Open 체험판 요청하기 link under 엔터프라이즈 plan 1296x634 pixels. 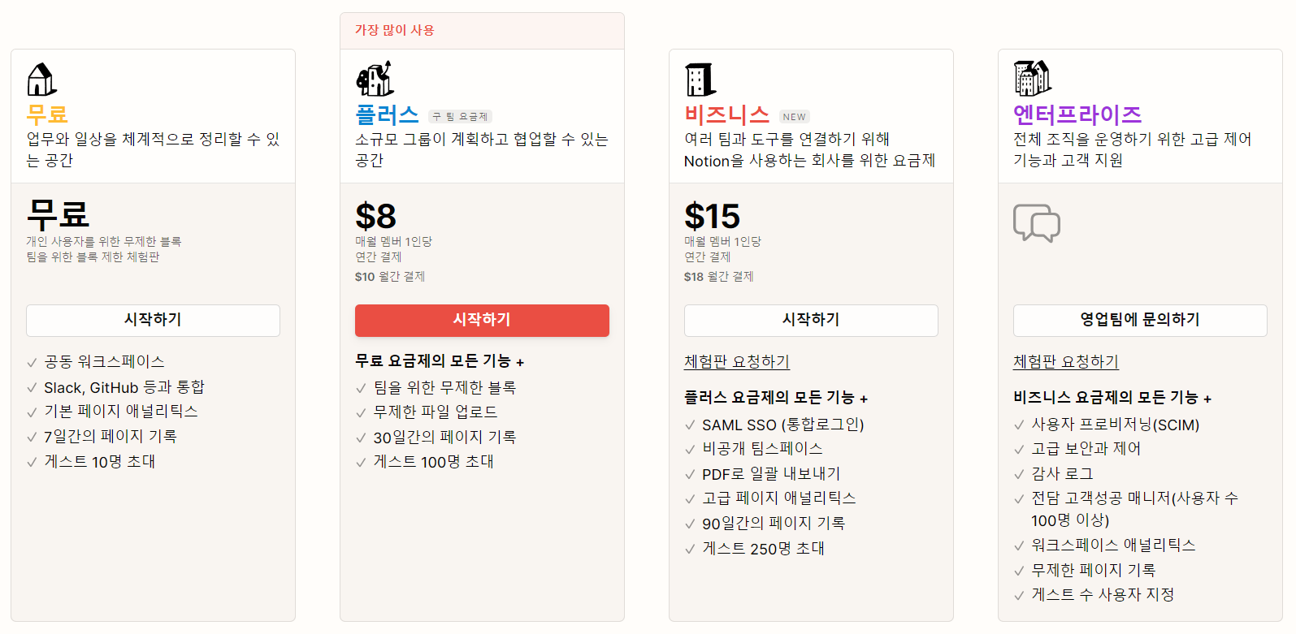(1066, 362)
